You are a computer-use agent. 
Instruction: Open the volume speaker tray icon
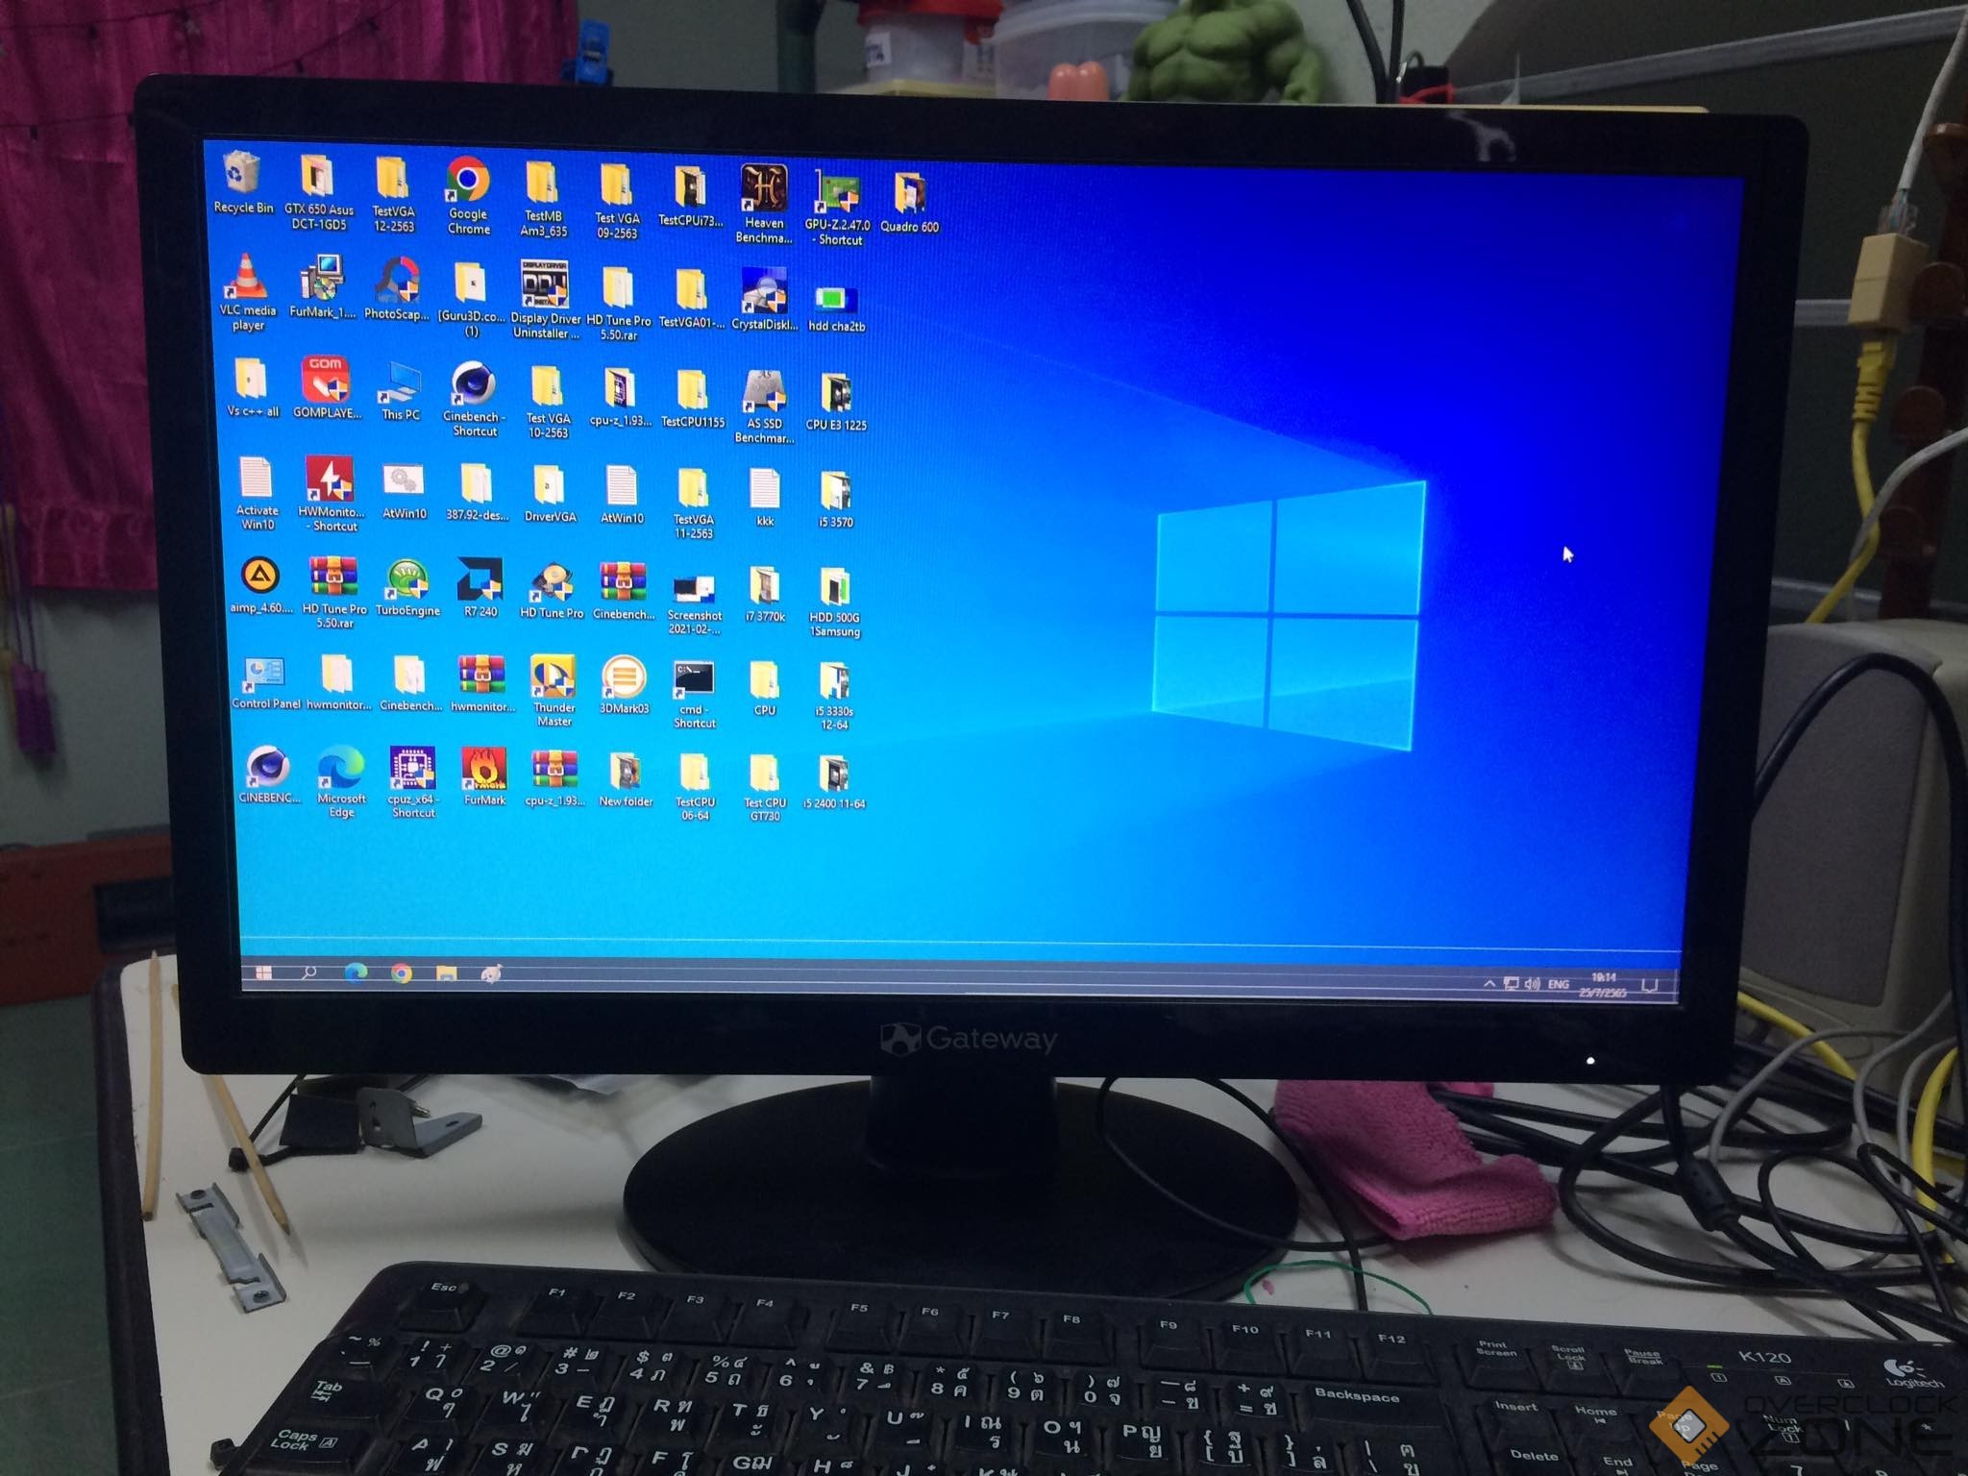[x=1533, y=984]
